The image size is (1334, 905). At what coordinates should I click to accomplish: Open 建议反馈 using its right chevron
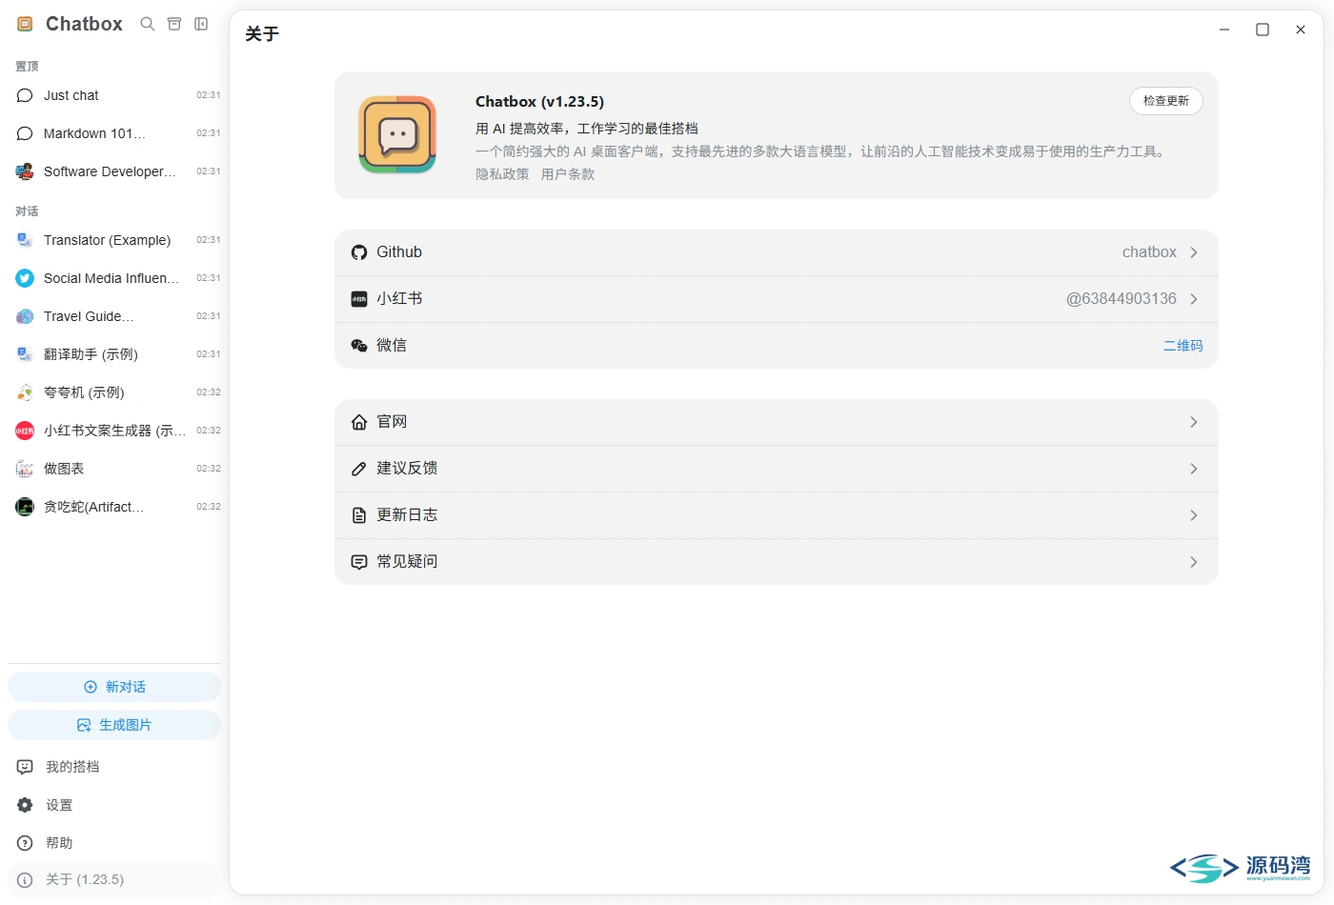(1194, 469)
